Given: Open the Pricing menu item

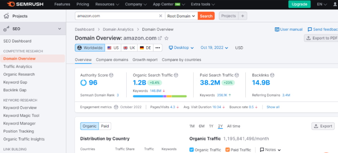Looking at the screenshot, I should point(83,4).
